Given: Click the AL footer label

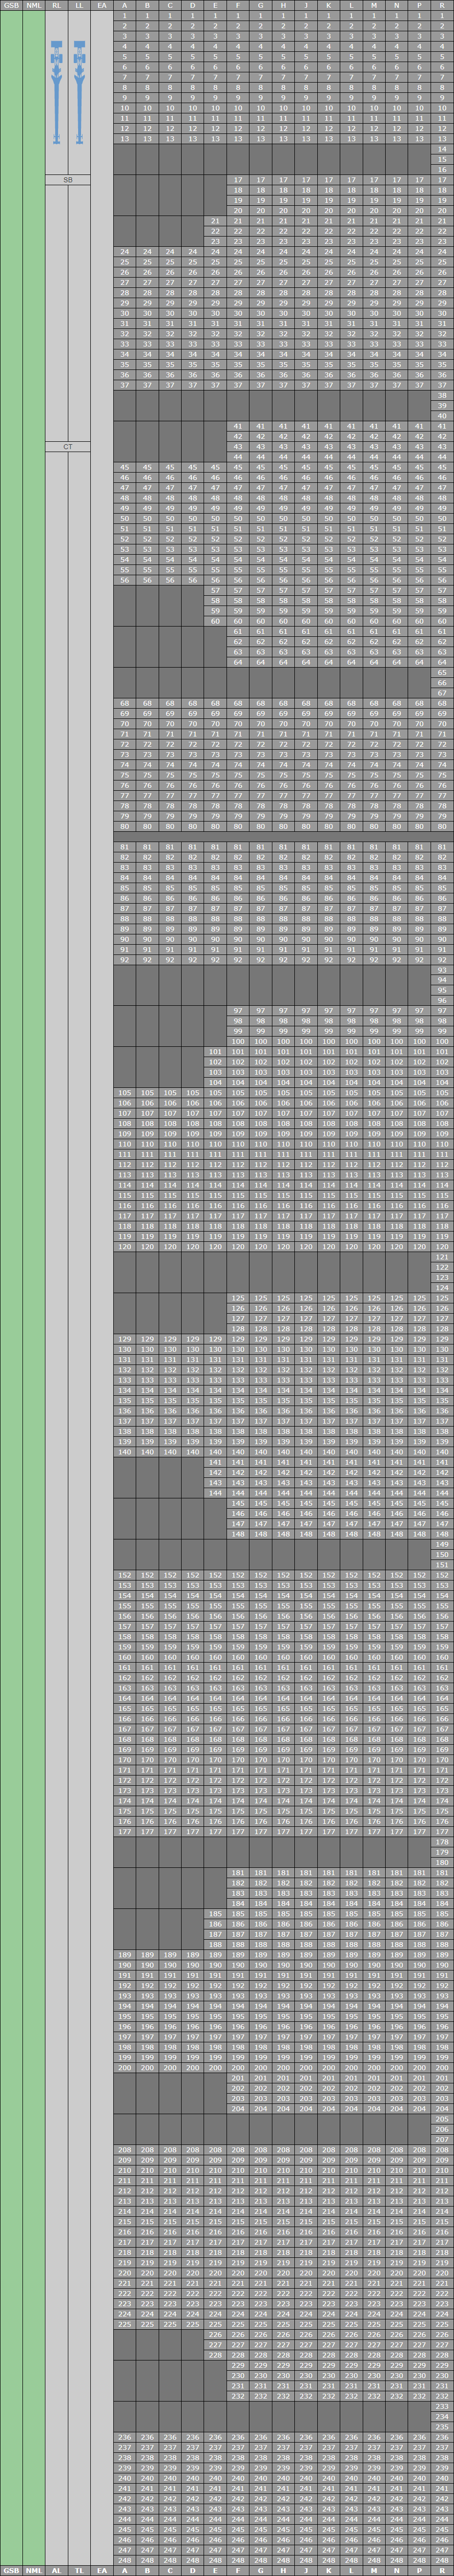Looking at the screenshot, I should click(x=57, y=2570).
